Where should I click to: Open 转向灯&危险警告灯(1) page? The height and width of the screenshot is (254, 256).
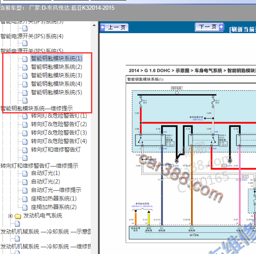click(x=59, y=116)
